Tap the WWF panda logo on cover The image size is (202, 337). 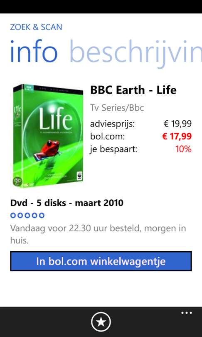(79, 176)
